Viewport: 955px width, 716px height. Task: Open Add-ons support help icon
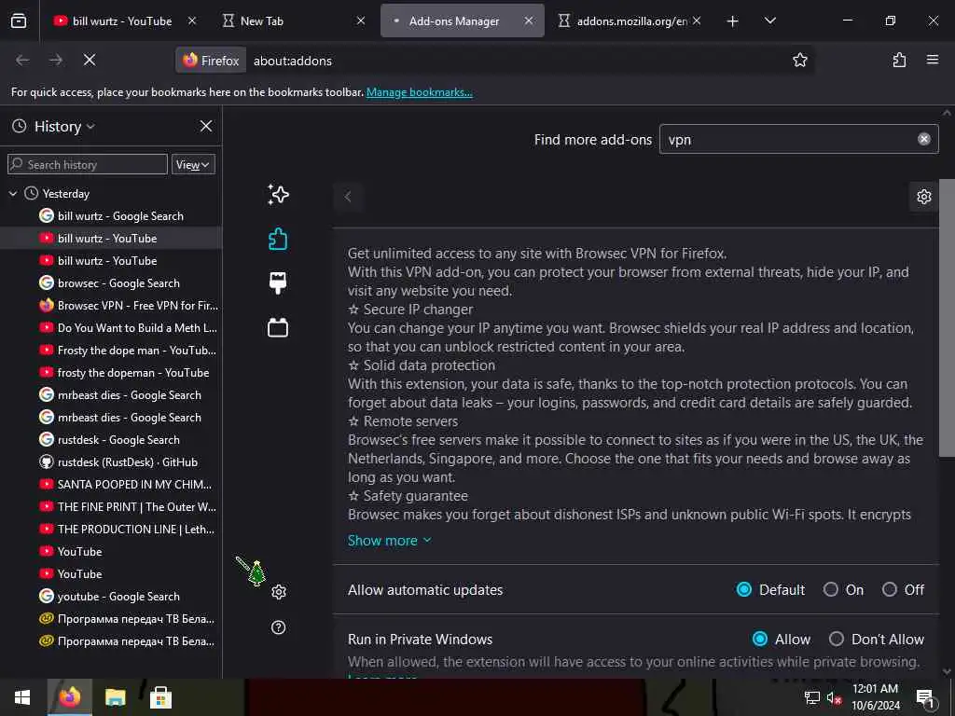click(x=278, y=627)
